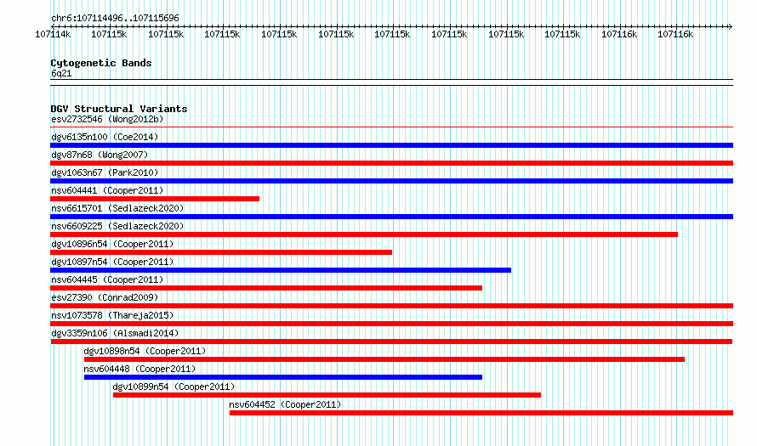757x446 pixels.
Task: Select the dgv10897n54 blue bar
Action: (x=281, y=270)
